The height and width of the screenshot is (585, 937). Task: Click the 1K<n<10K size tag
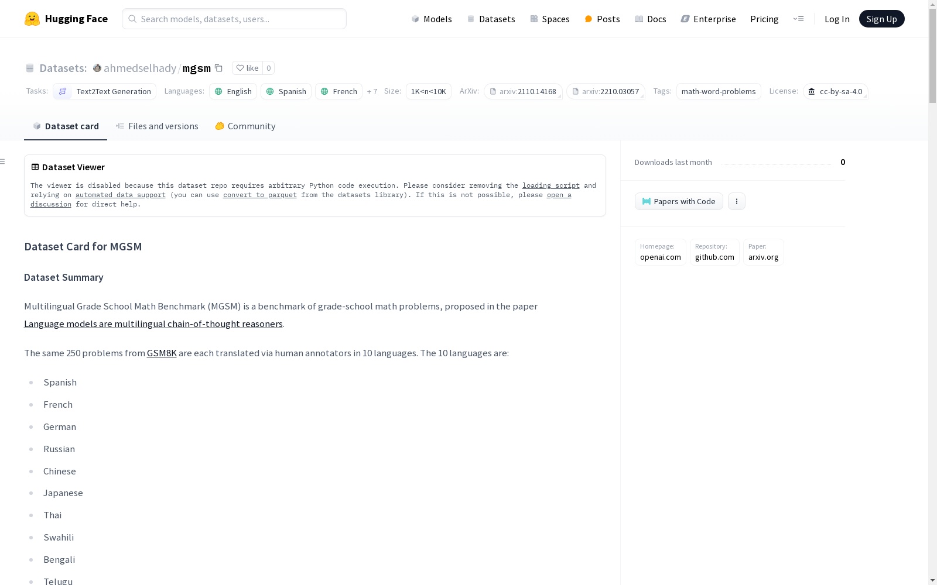click(x=429, y=91)
